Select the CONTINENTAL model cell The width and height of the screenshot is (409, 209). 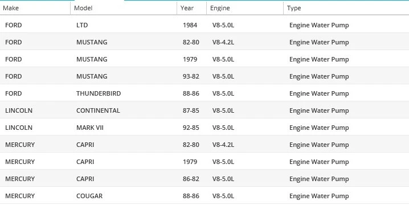point(98,110)
